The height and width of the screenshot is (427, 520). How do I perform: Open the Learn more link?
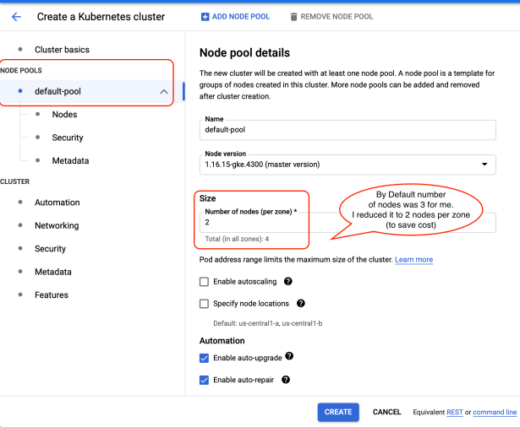(x=413, y=260)
